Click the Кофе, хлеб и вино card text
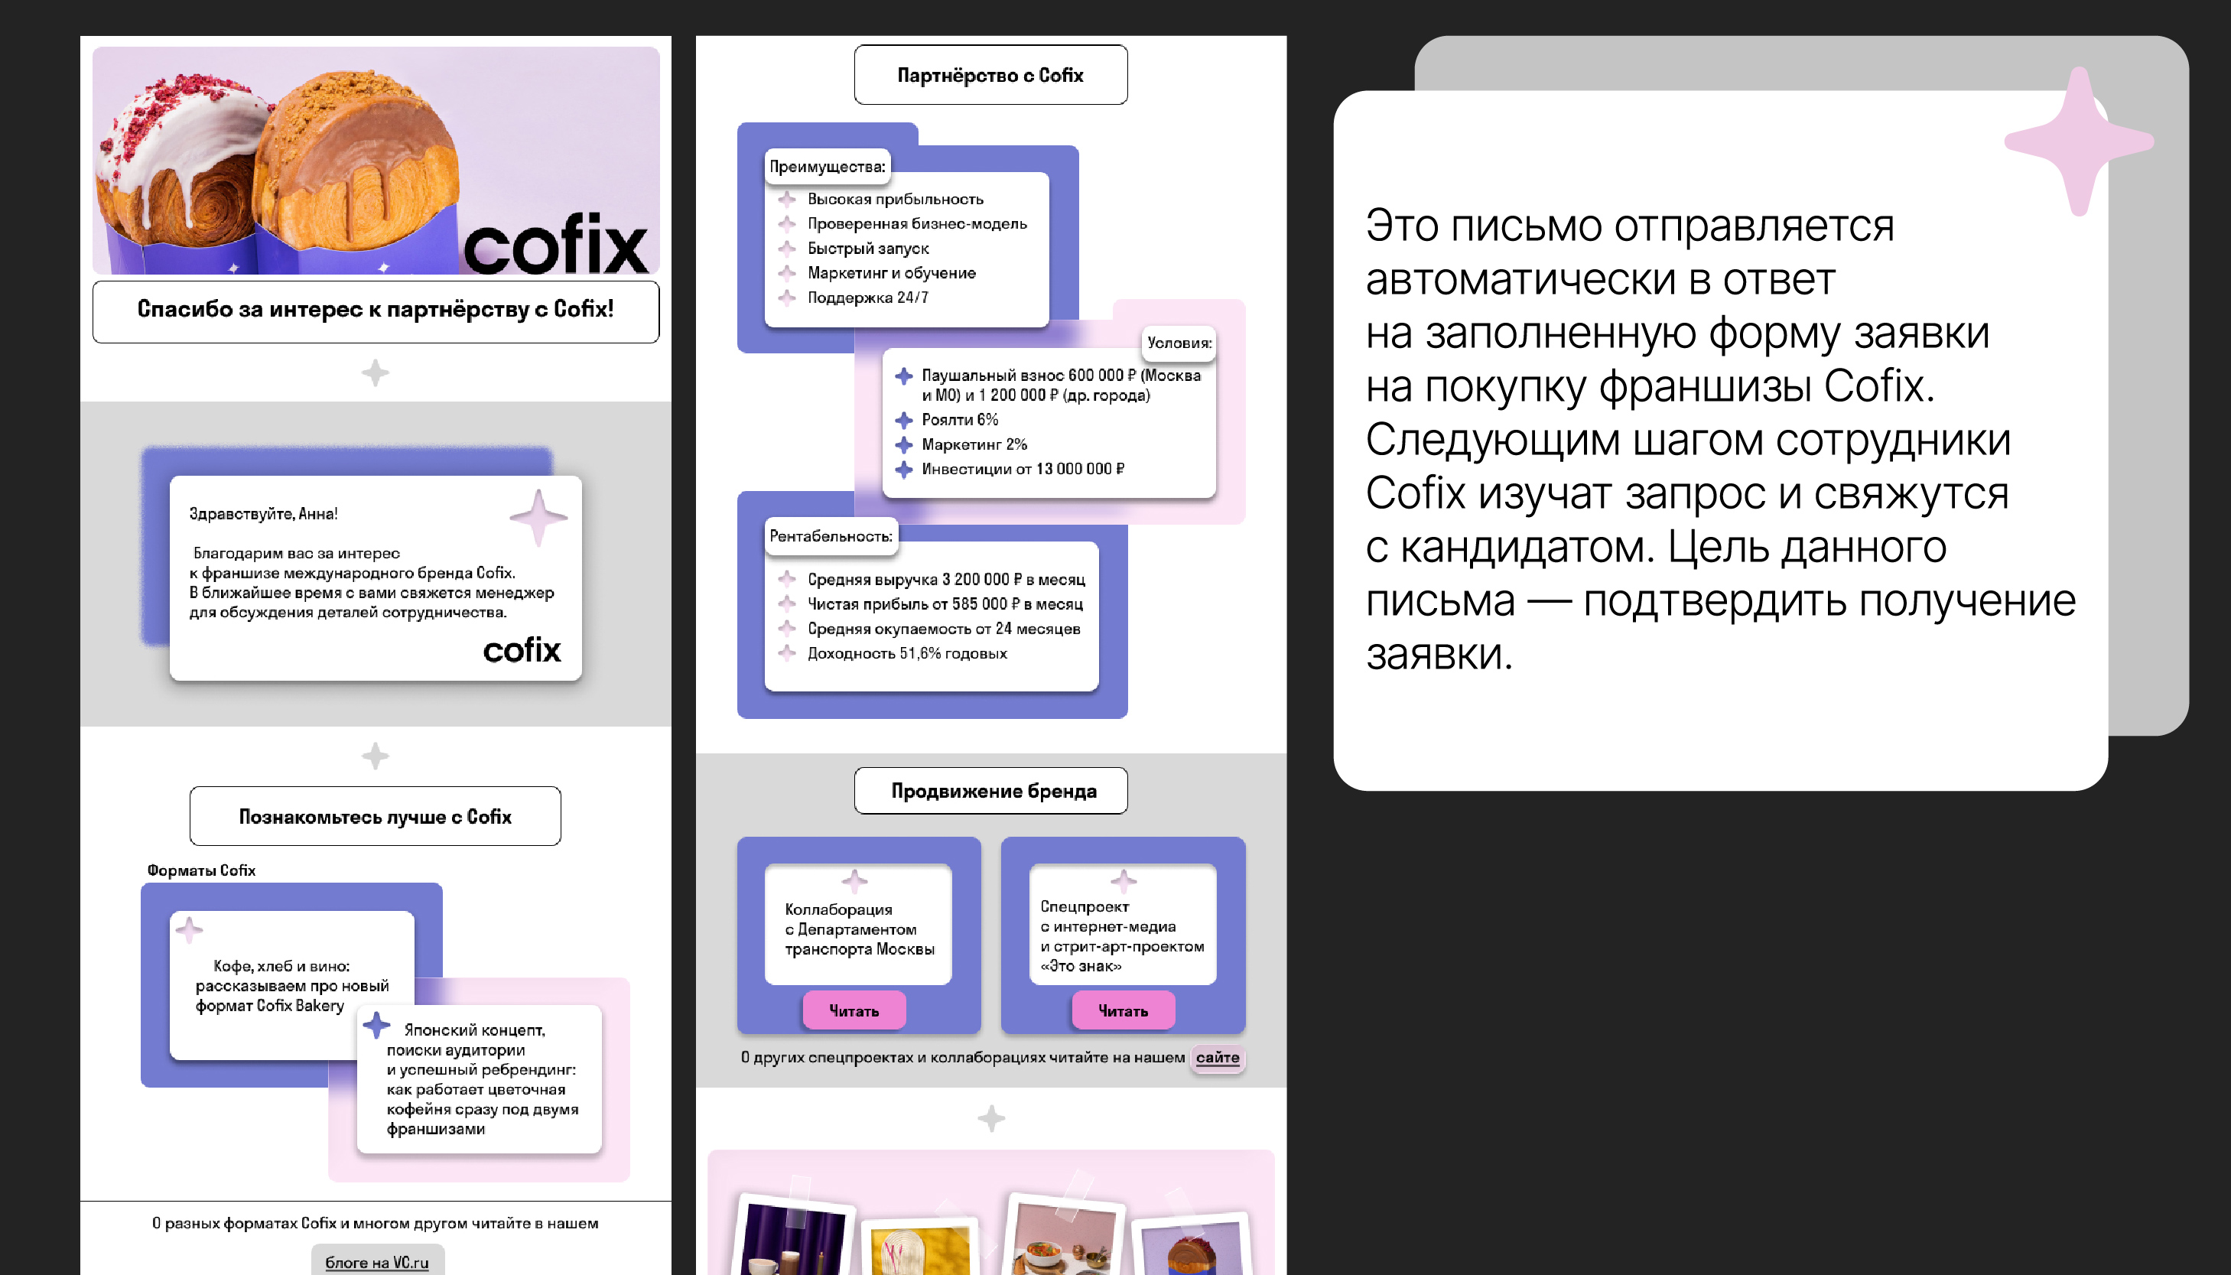 pos(291,985)
